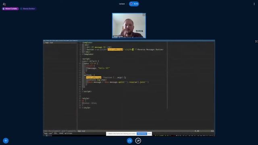Click the split('').reverse().join('') expression
258x145 pixels.
(x=133, y=82)
